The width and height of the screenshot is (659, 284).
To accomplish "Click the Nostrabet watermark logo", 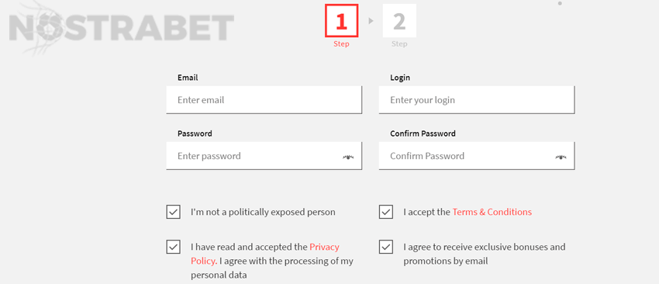I will click(x=121, y=28).
